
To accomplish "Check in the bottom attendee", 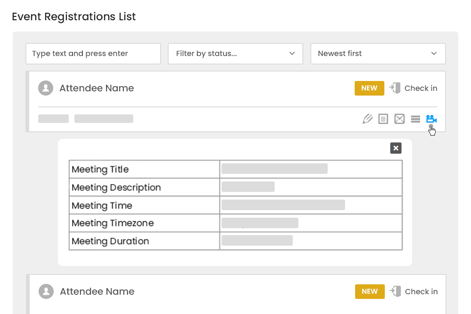I will pos(422,291).
